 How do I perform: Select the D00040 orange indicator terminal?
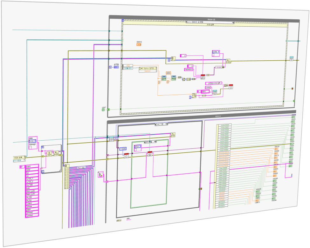tap(275, 176)
